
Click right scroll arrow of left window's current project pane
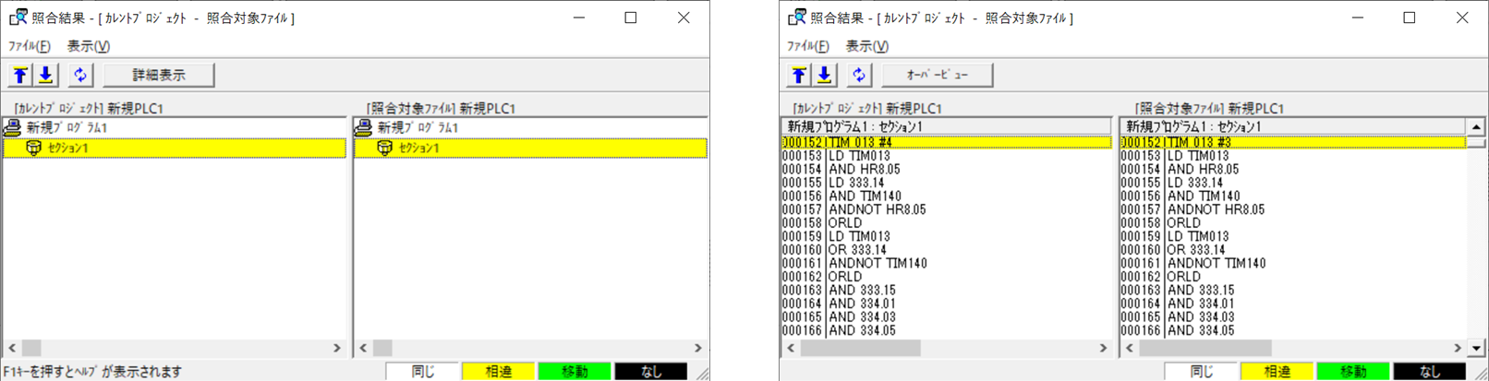point(337,348)
